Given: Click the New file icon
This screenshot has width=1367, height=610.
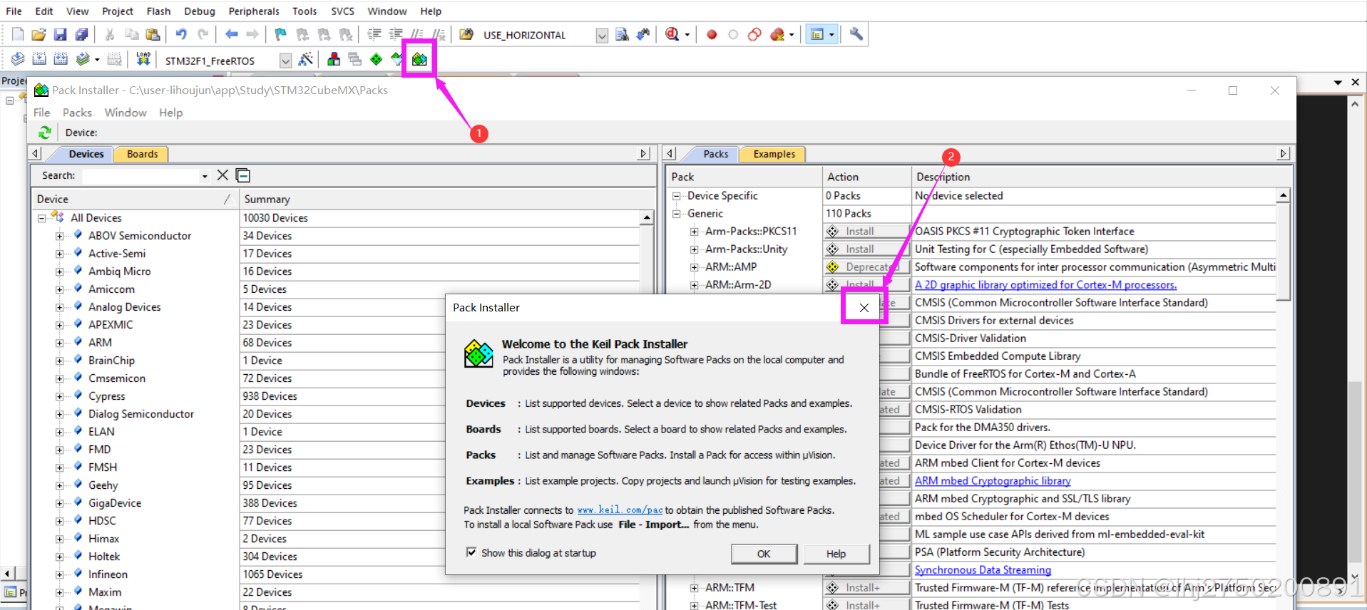Looking at the screenshot, I should click(x=18, y=34).
